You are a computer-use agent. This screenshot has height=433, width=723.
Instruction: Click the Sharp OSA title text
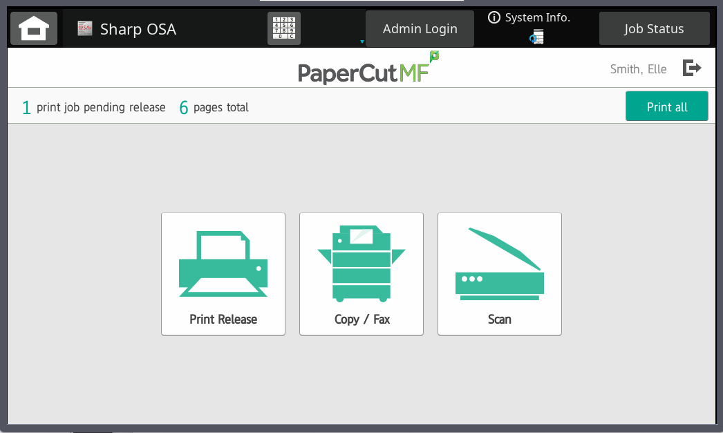pyautogui.click(x=138, y=29)
